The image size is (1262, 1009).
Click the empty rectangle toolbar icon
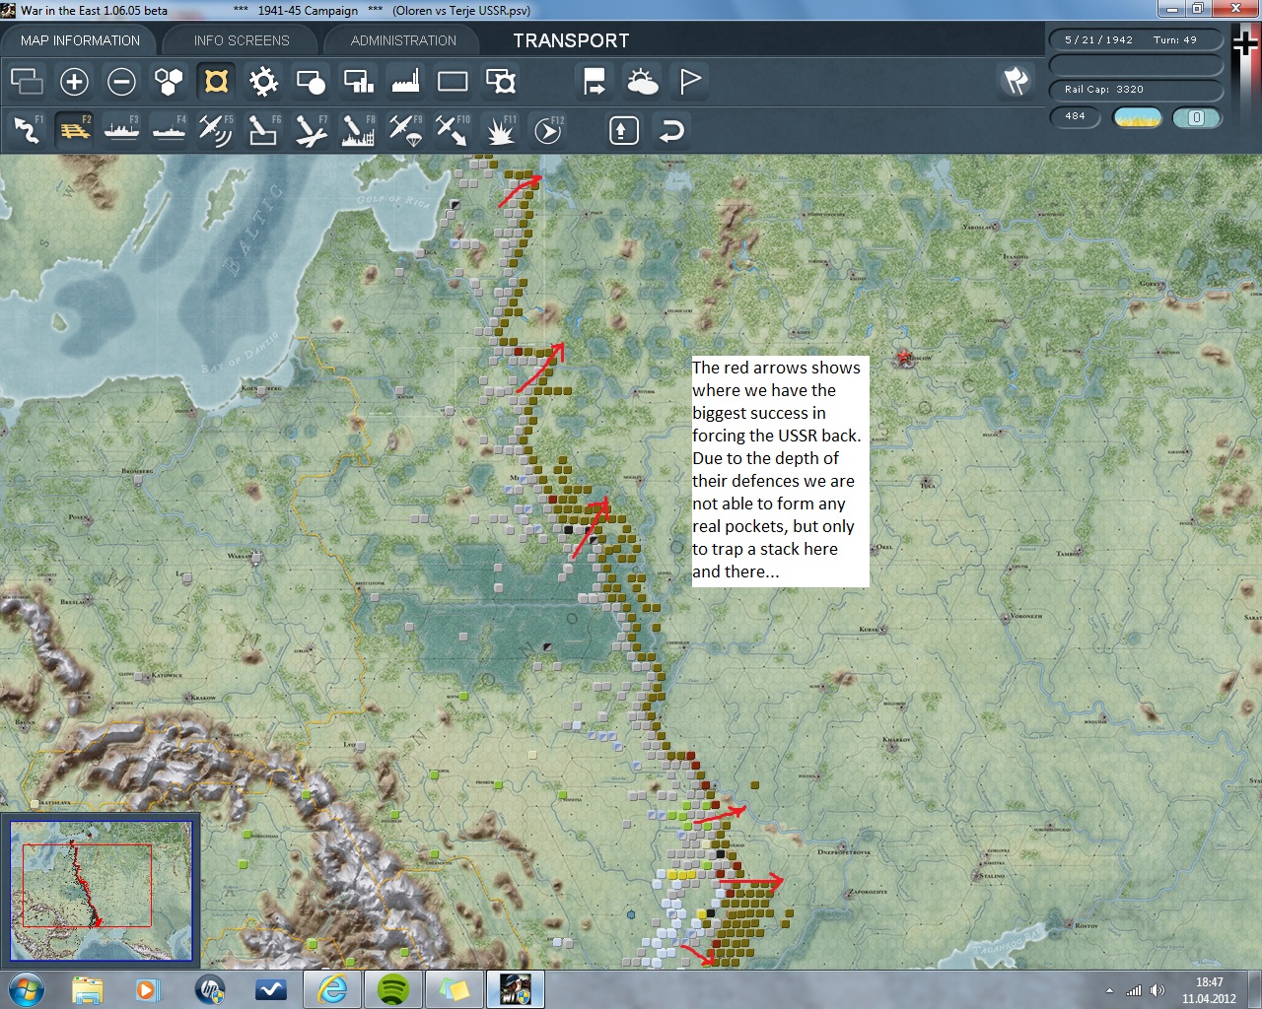[x=453, y=81]
